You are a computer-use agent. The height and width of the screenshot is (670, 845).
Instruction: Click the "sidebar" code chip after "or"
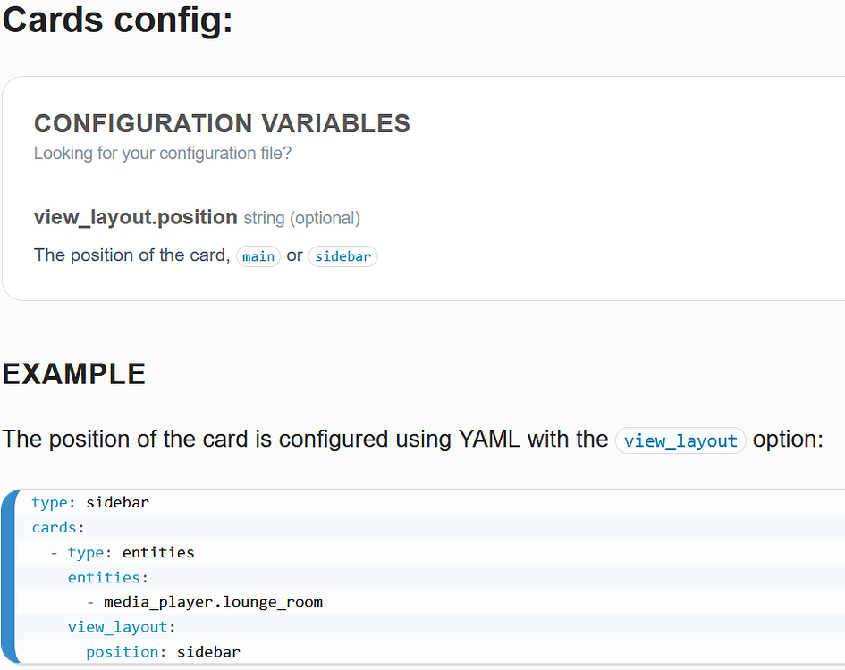[x=342, y=256]
